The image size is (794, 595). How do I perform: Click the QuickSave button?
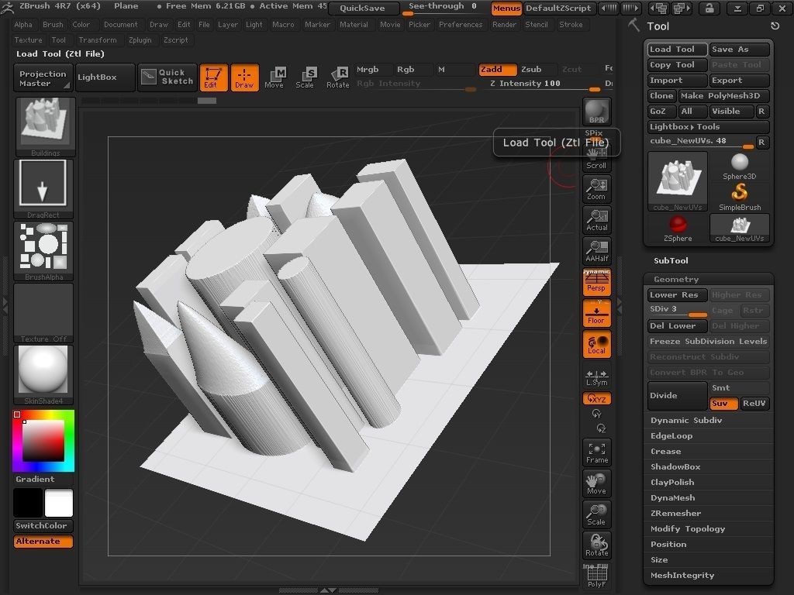(364, 8)
